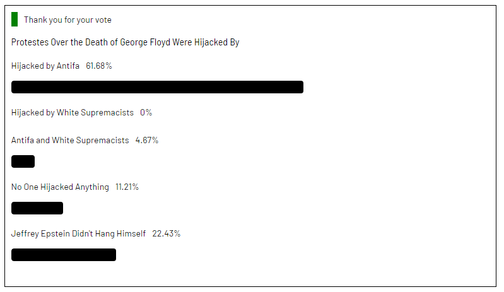The image size is (504, 292).
Task: Click the 4.67% result value
Action: pos(147,140)
